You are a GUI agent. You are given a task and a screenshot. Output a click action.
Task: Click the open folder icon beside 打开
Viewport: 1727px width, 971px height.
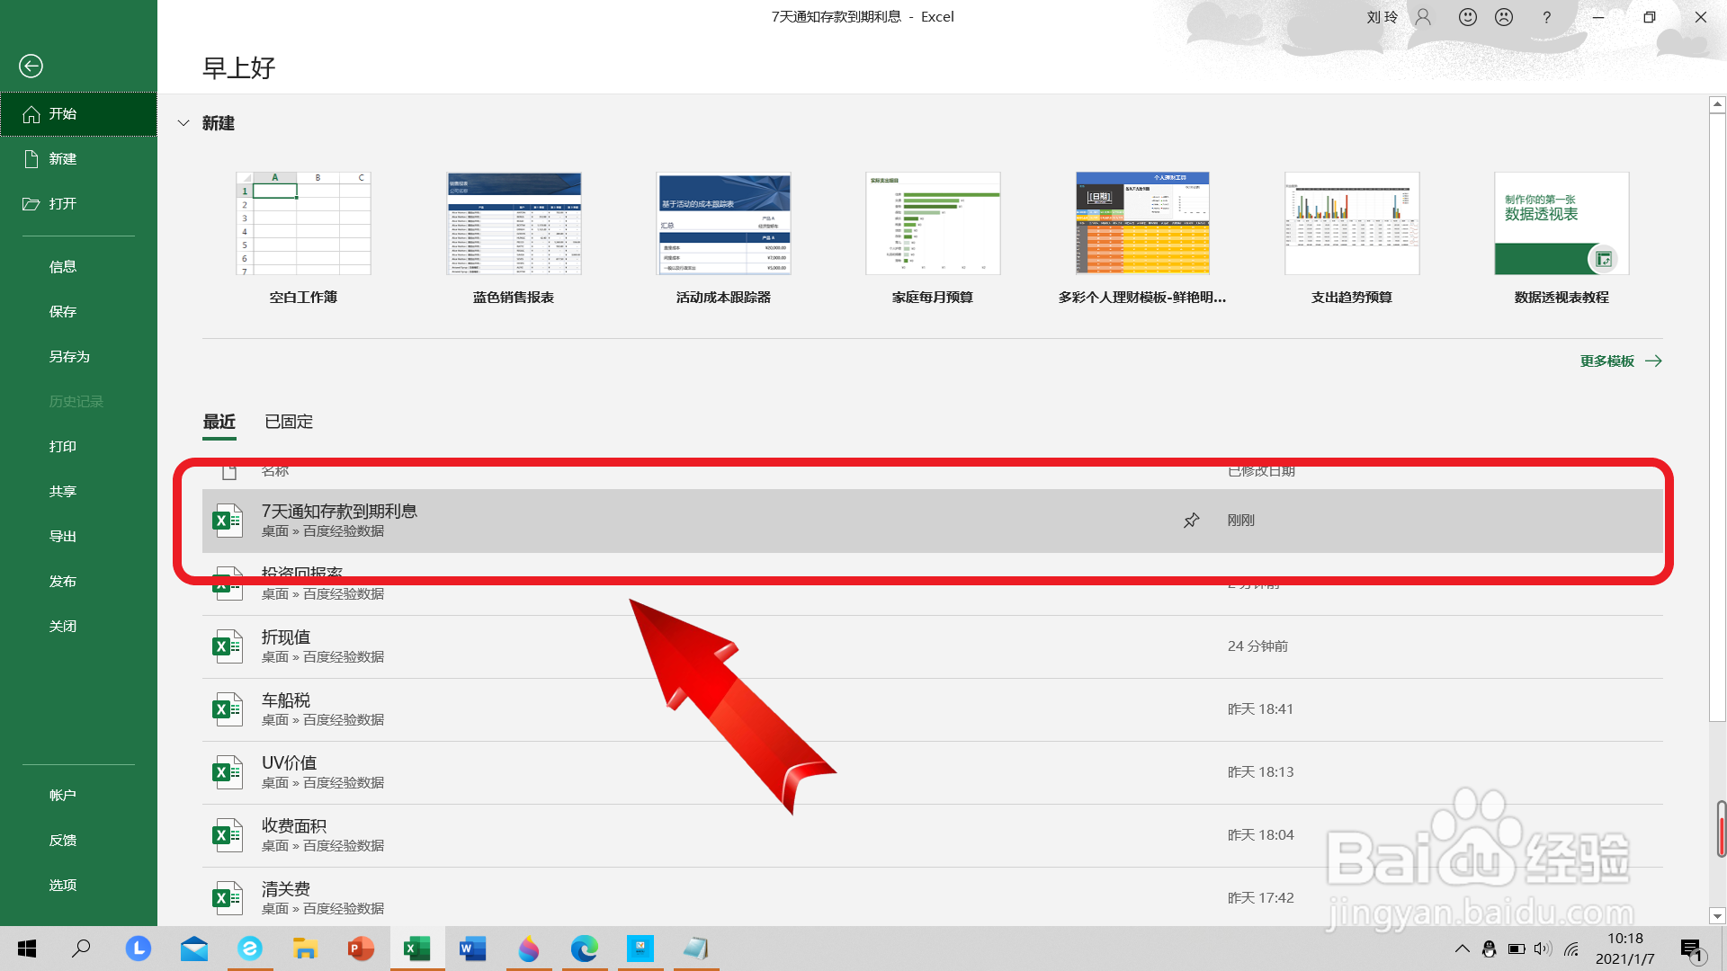(31, 204)
